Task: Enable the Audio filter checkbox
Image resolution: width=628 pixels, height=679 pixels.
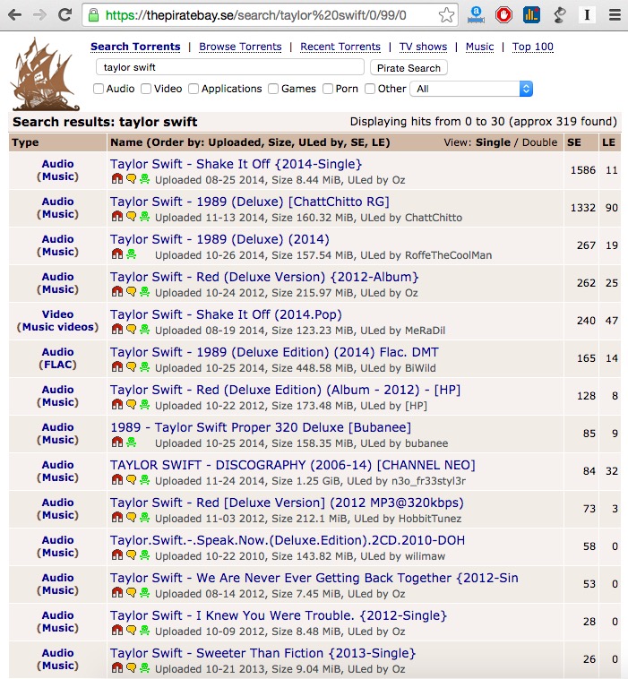Action: pos(99,89)
